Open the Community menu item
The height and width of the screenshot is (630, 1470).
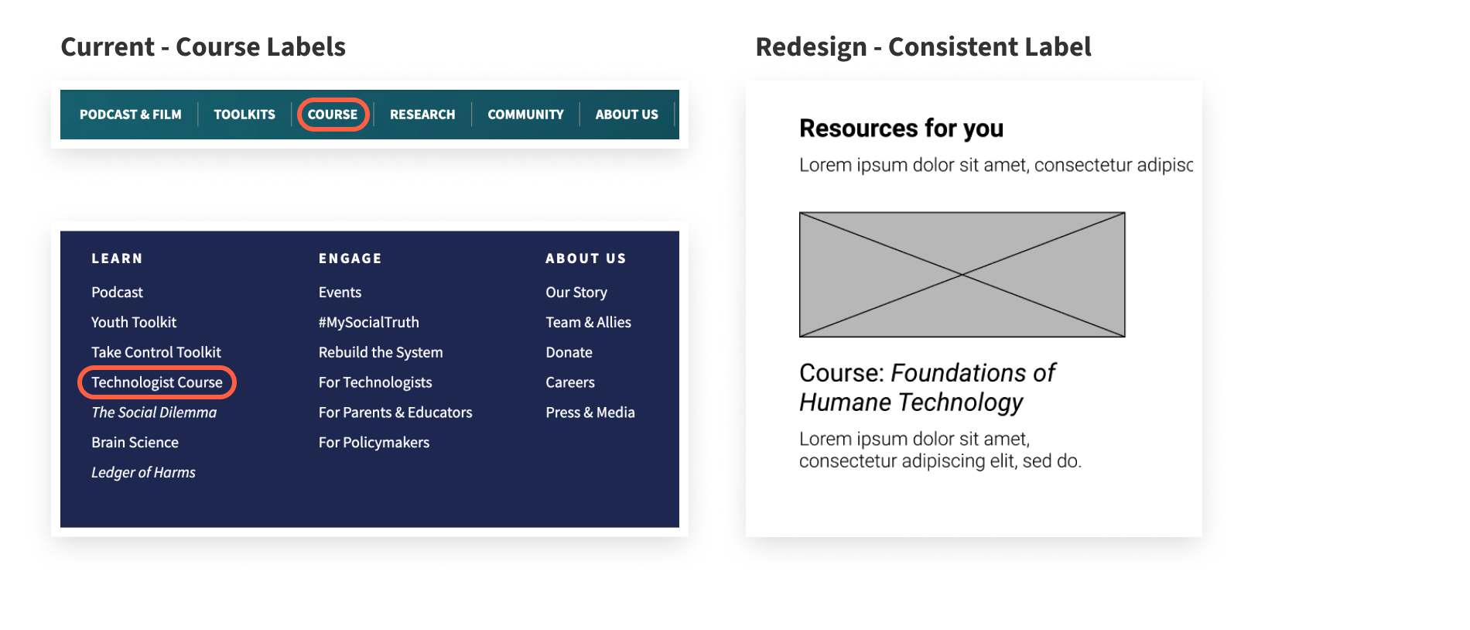(x=525, y=115)
